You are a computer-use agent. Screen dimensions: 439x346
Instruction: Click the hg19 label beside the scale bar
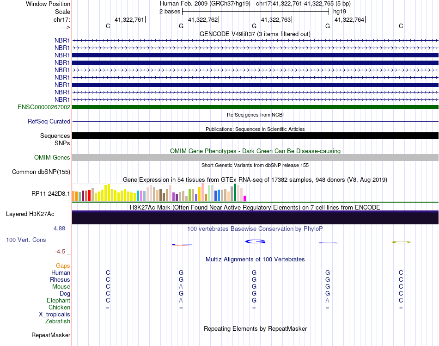(x=340, y=12)
